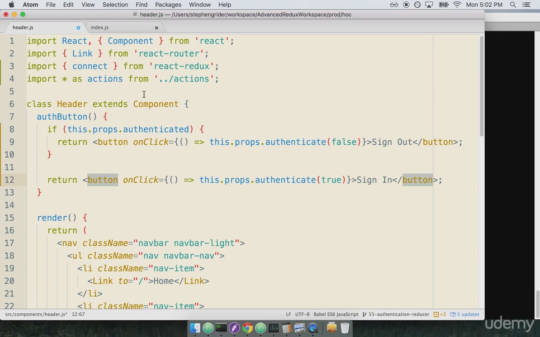Open Spotlight search in the menu bar

513,5
